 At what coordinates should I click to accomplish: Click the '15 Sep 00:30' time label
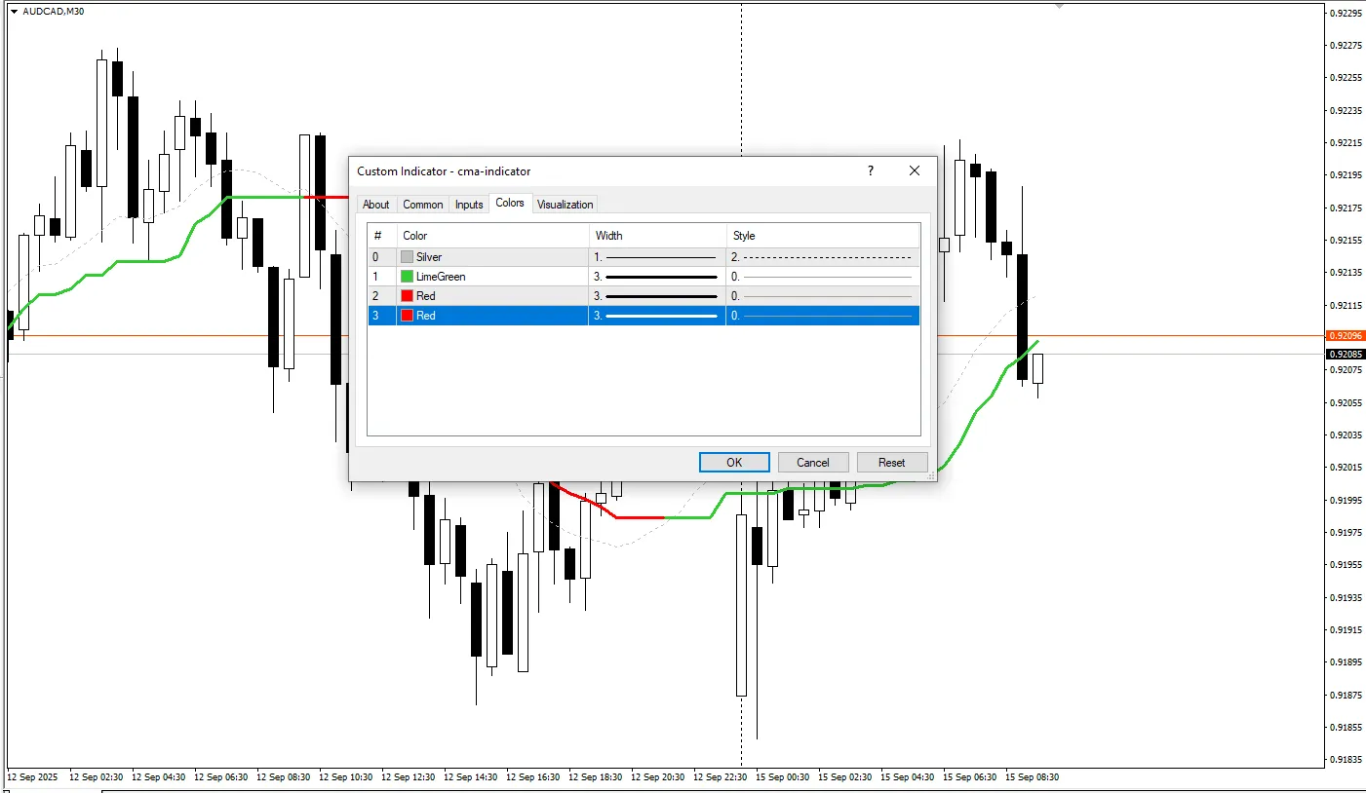pos(782,777)
